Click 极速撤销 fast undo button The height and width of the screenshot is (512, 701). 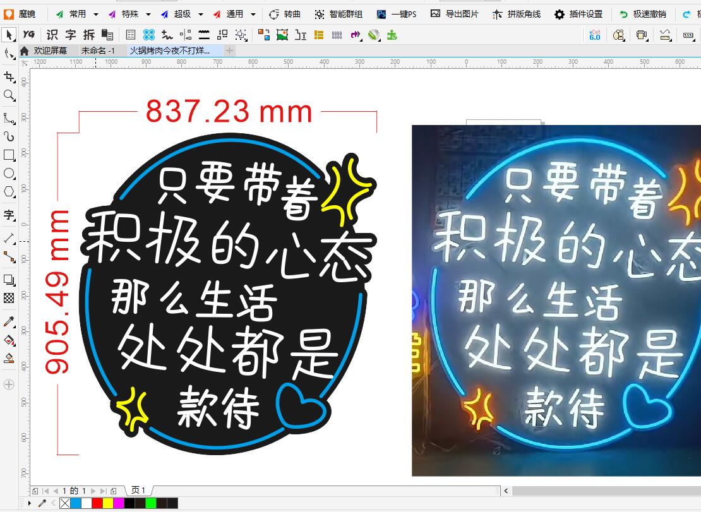(x=642, y=15)
